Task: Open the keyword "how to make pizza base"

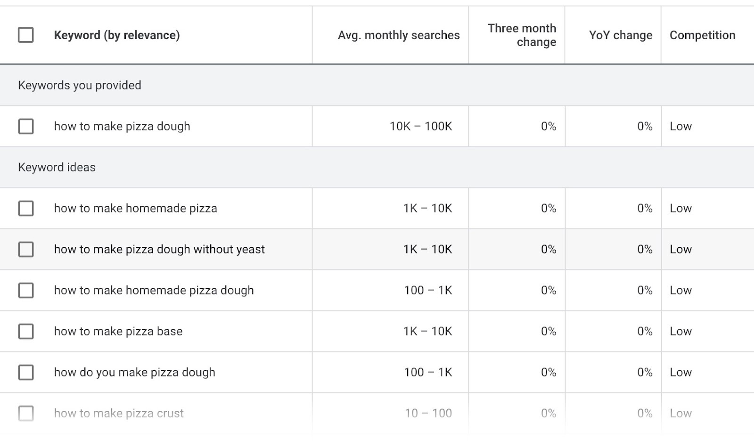Action: (x=118, y=331)
